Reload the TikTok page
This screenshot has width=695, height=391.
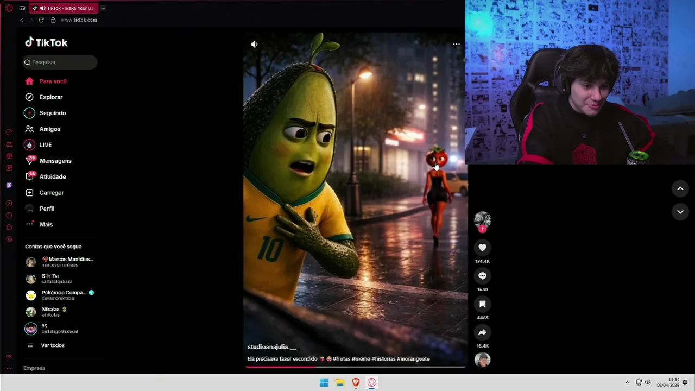(41, 20)
